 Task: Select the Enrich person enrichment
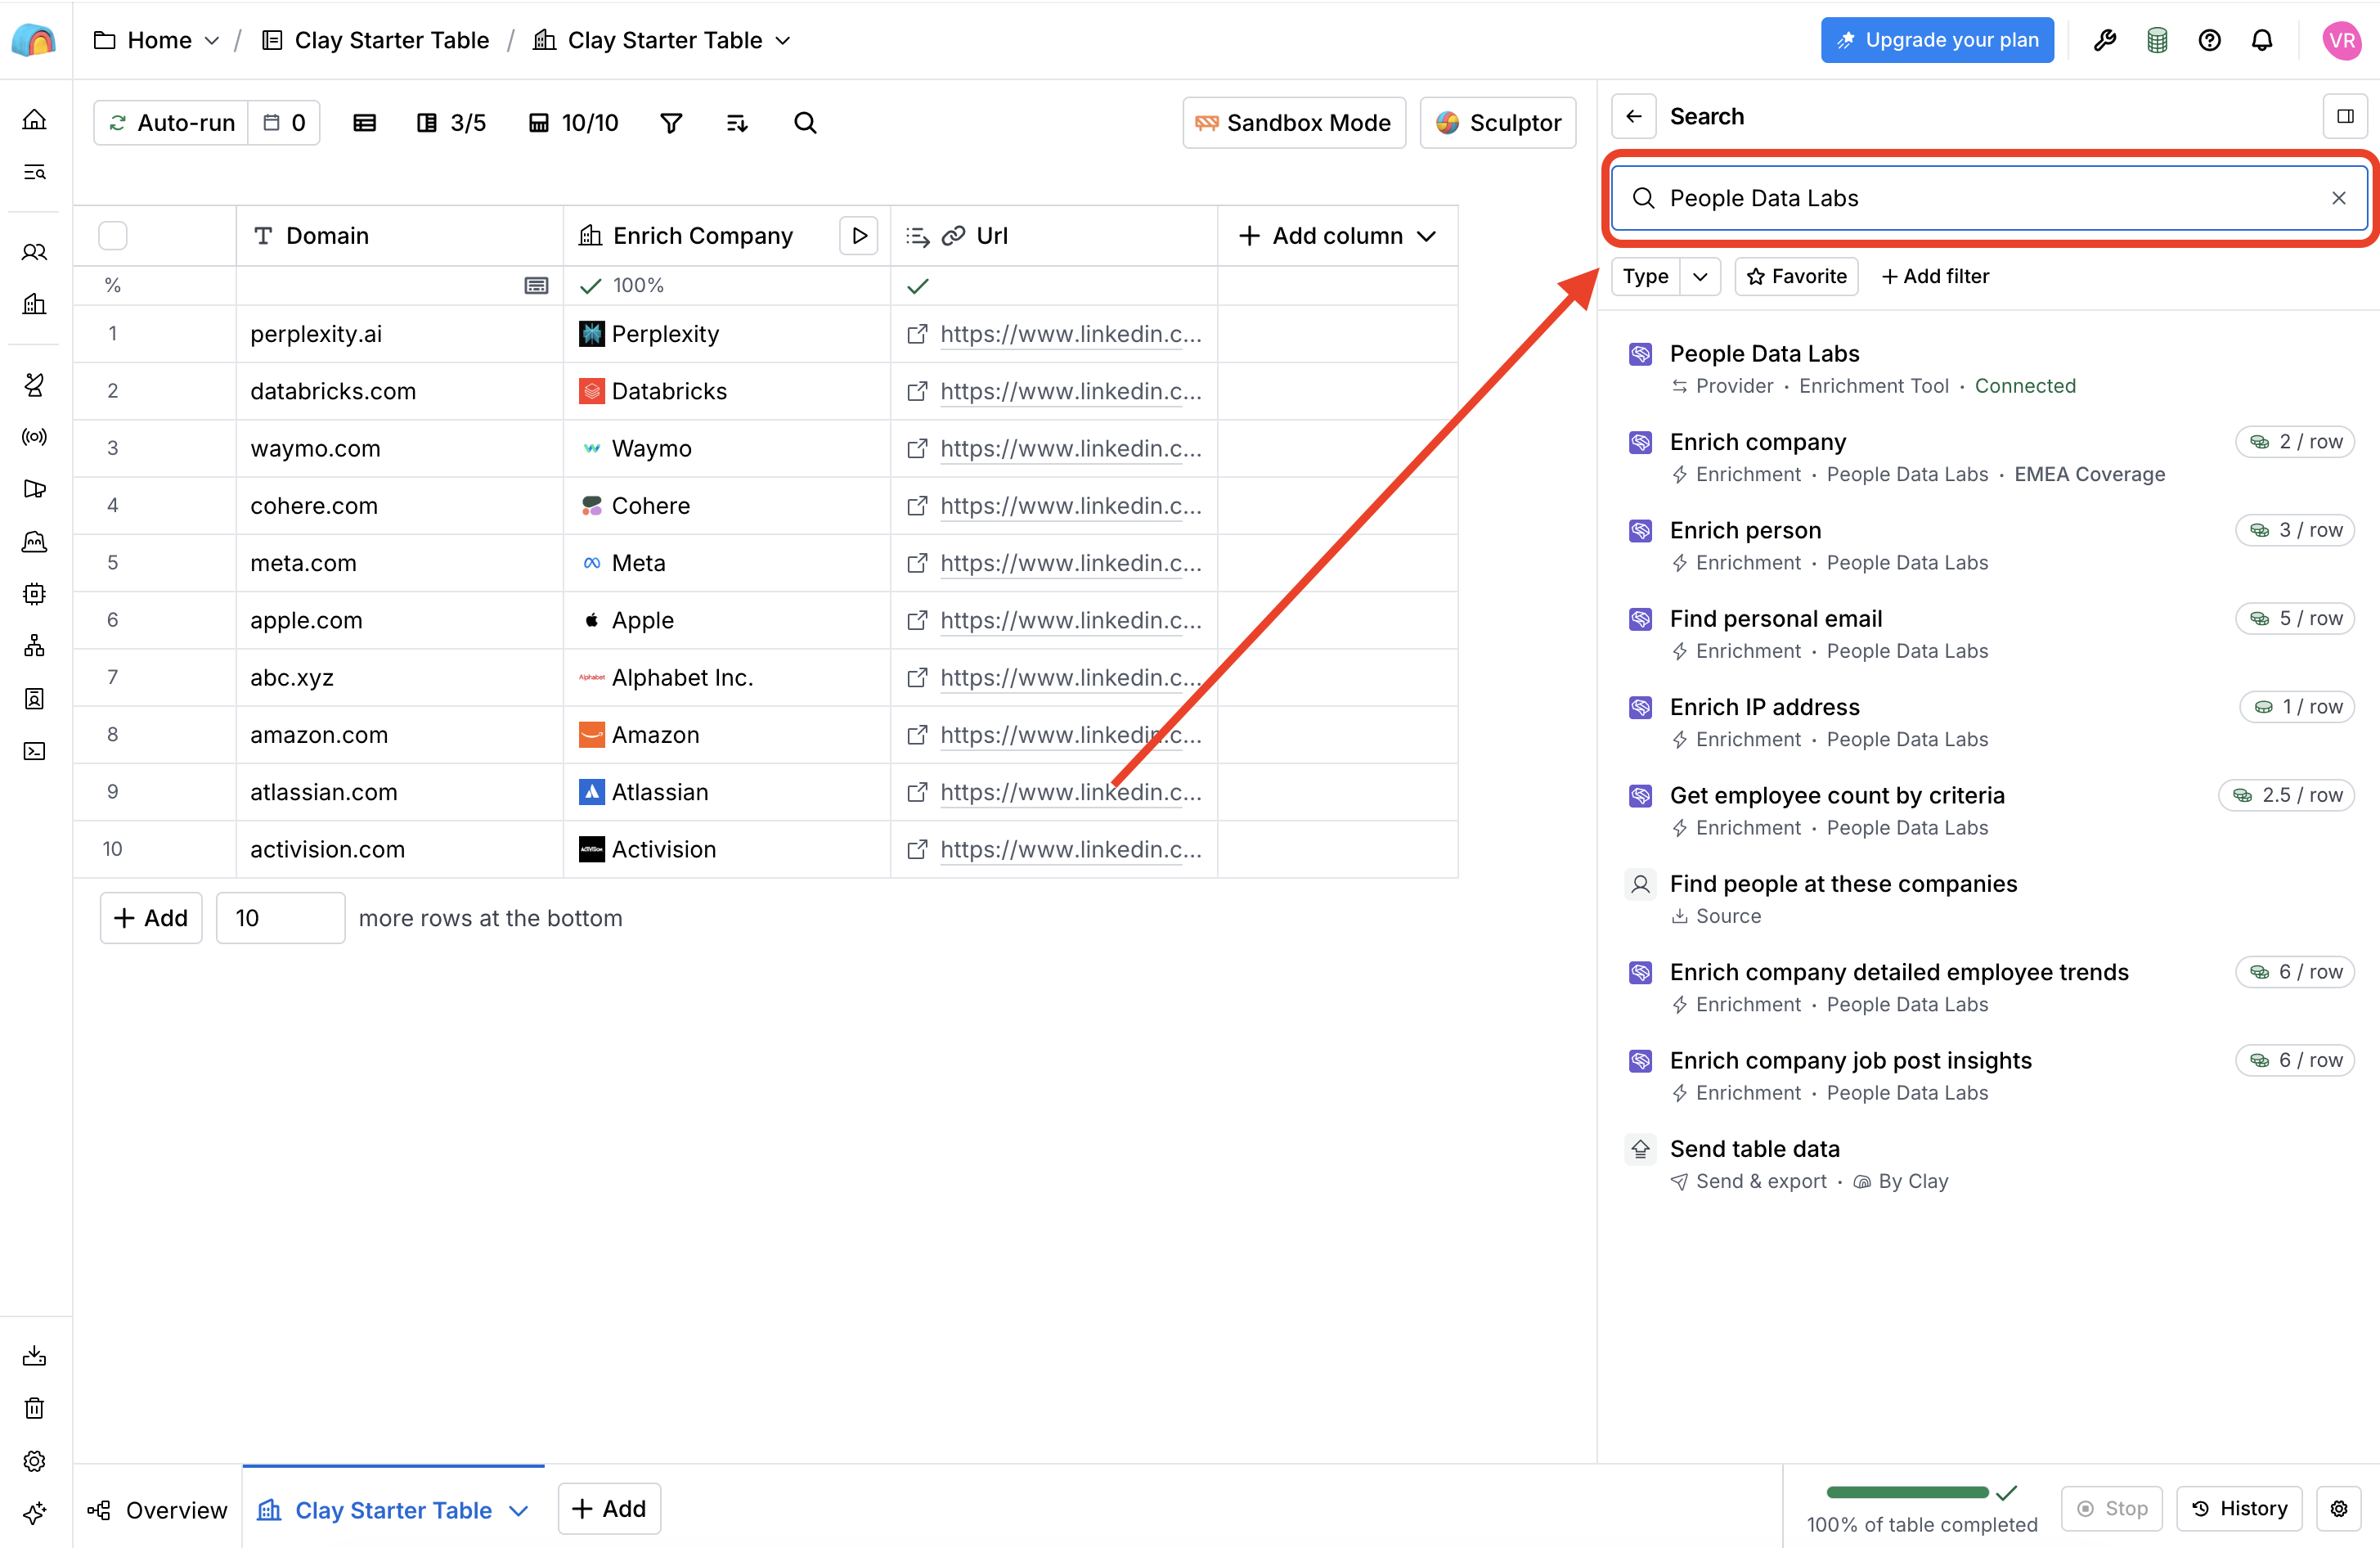tap(1988, 546)
